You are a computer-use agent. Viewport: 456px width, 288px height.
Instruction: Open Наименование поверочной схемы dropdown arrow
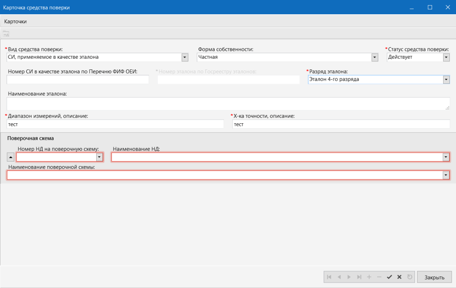(x=446, y=175)
